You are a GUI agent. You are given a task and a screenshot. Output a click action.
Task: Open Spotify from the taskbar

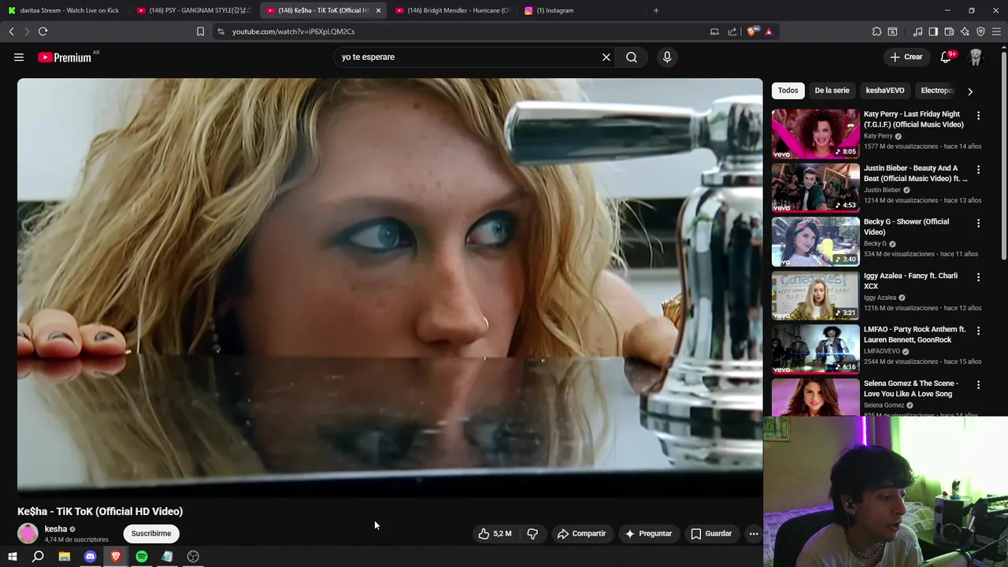coord(142,557)
